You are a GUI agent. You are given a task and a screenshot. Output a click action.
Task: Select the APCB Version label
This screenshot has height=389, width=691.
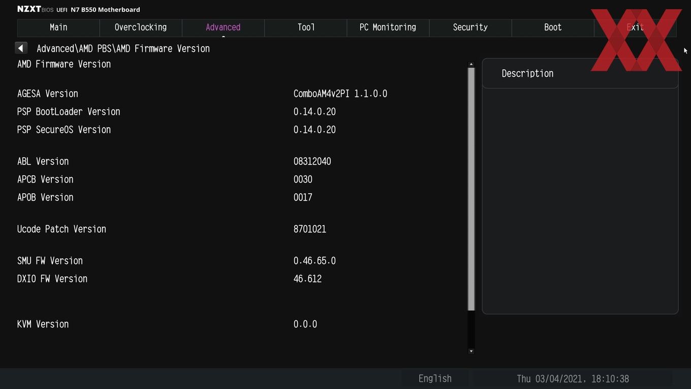pos(45,179)
